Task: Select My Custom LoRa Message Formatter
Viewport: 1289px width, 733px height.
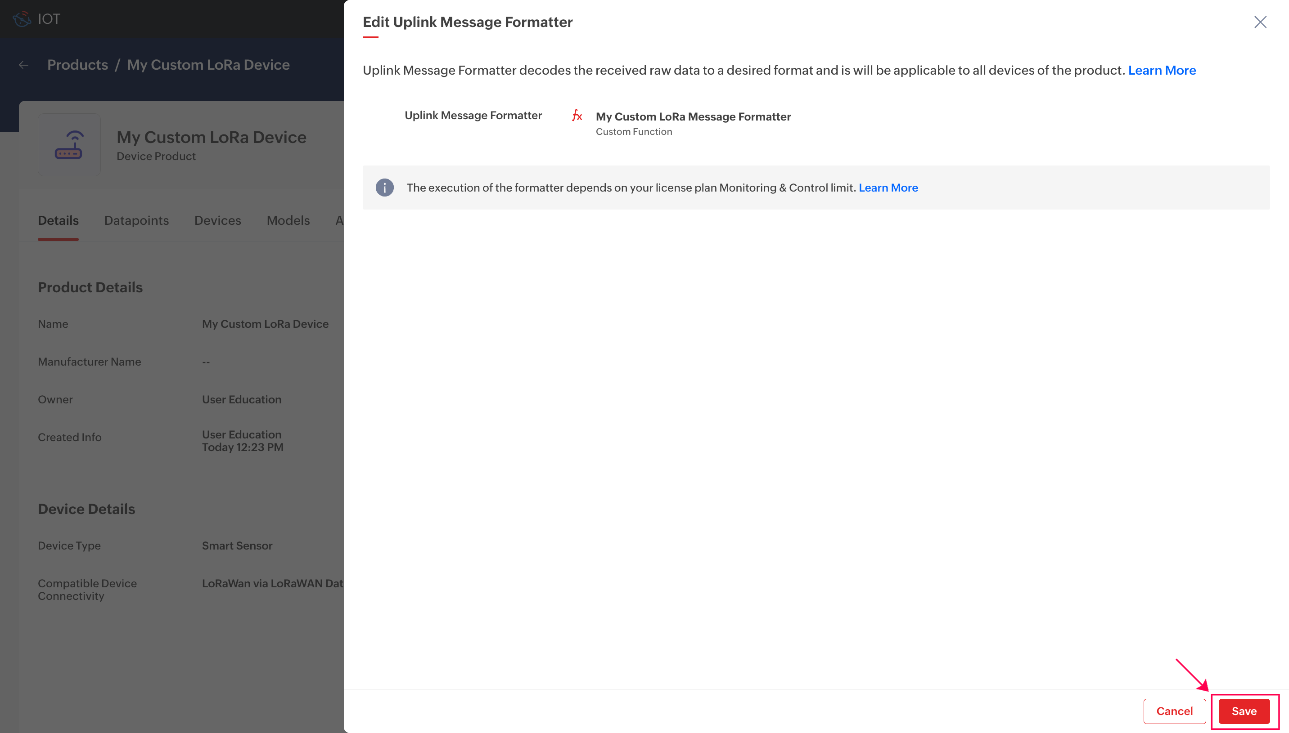Action: tap(693, 117)
